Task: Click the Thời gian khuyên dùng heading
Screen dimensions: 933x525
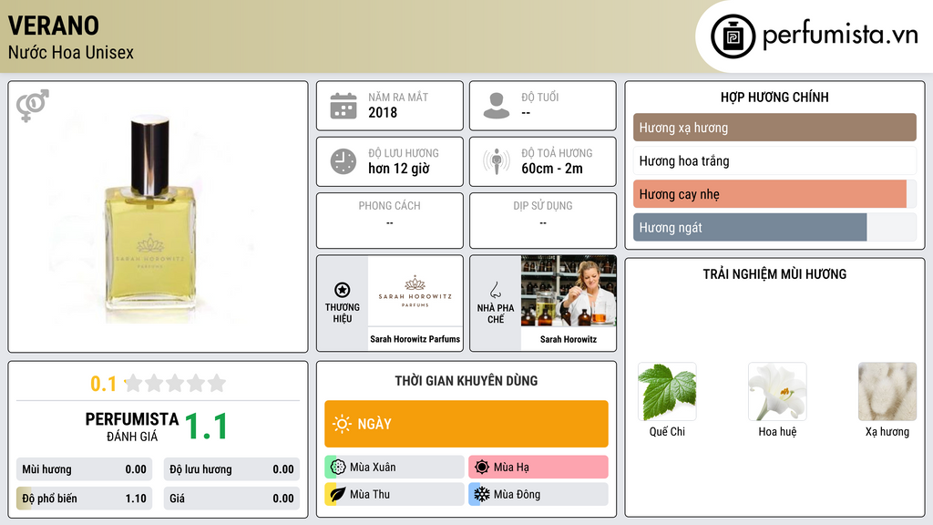Action: 466,380
